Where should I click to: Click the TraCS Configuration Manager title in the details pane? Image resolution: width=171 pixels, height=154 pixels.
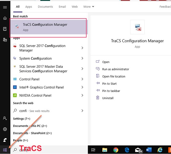[137, 41]
